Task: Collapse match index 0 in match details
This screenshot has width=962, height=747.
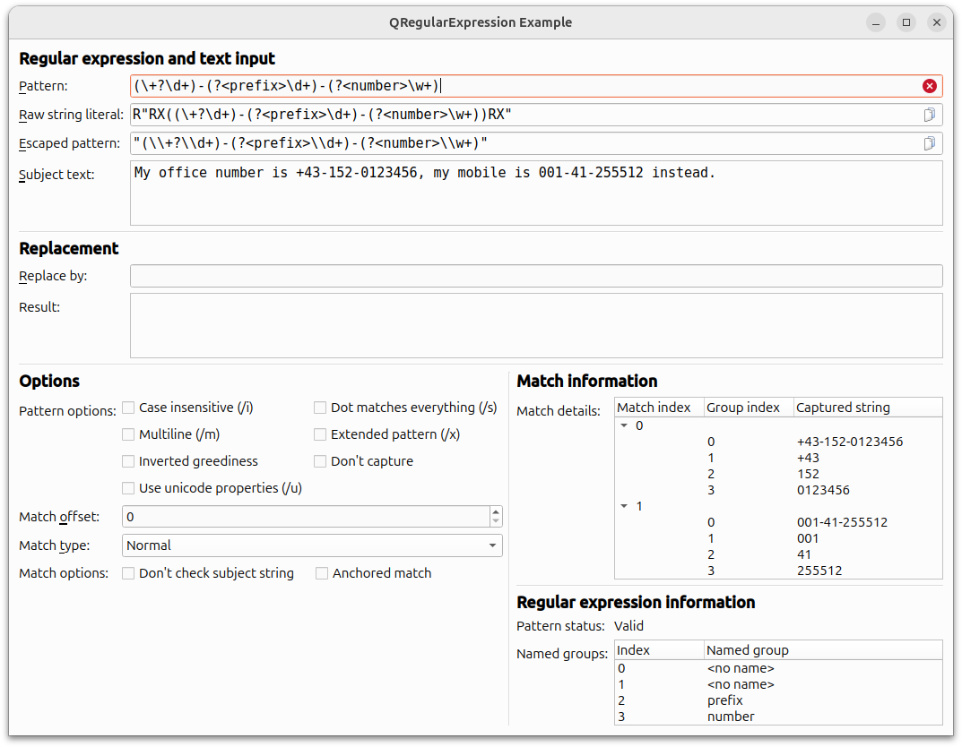Action: [x=623, y=425]
